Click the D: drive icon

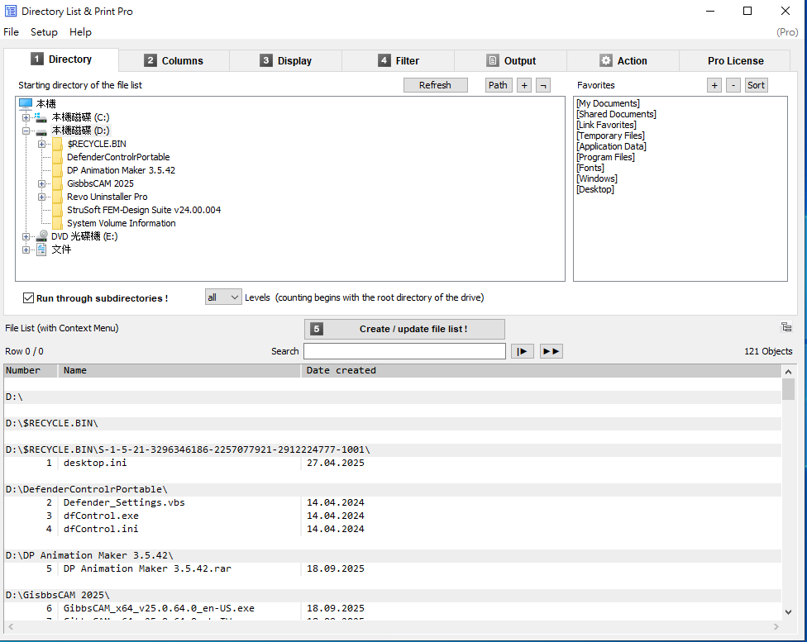coord(41,131)
